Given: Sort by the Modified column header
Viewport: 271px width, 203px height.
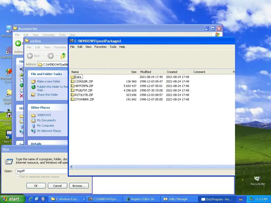Looking at the screenshot, I should point(151,72).
